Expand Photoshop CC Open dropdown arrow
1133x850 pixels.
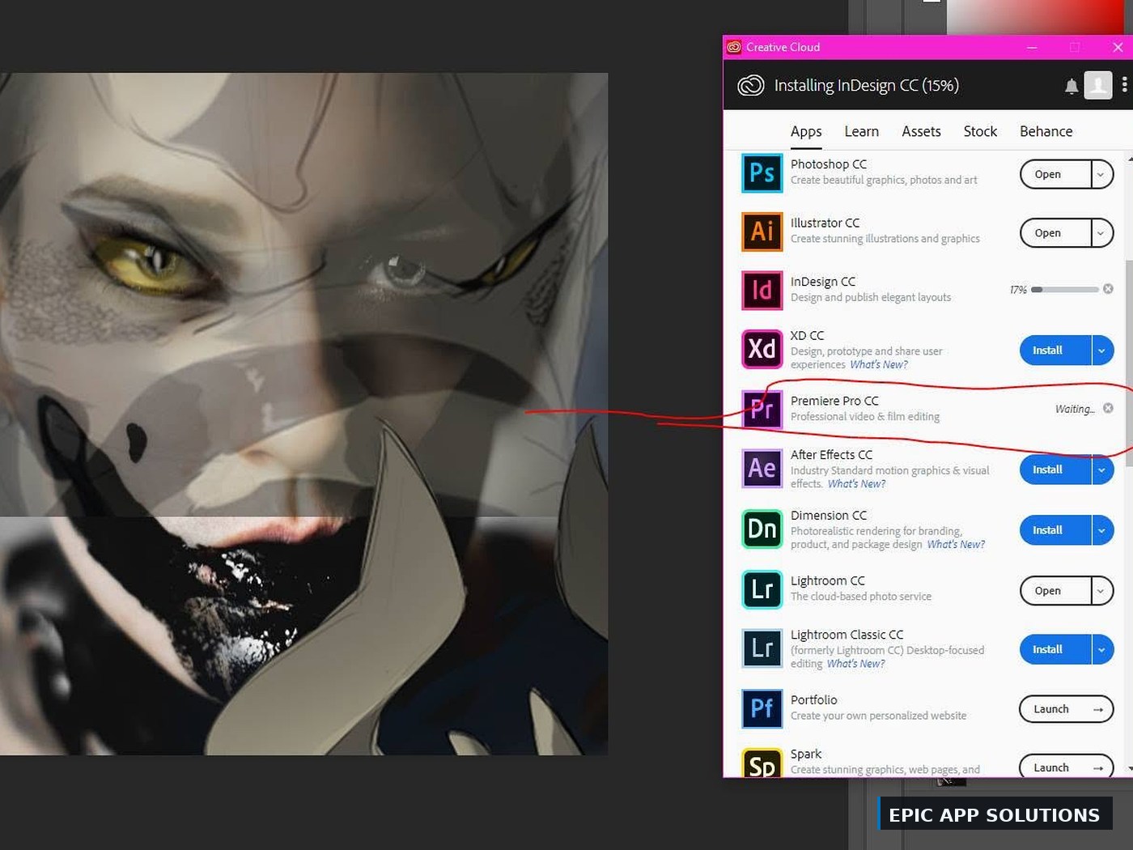(1101, 174)
